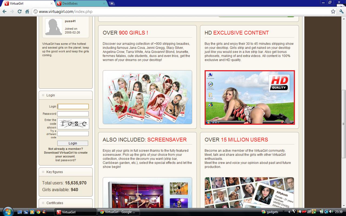346x216 pixels.
Task: Click the Login submit button
Action: pos(73,143)
